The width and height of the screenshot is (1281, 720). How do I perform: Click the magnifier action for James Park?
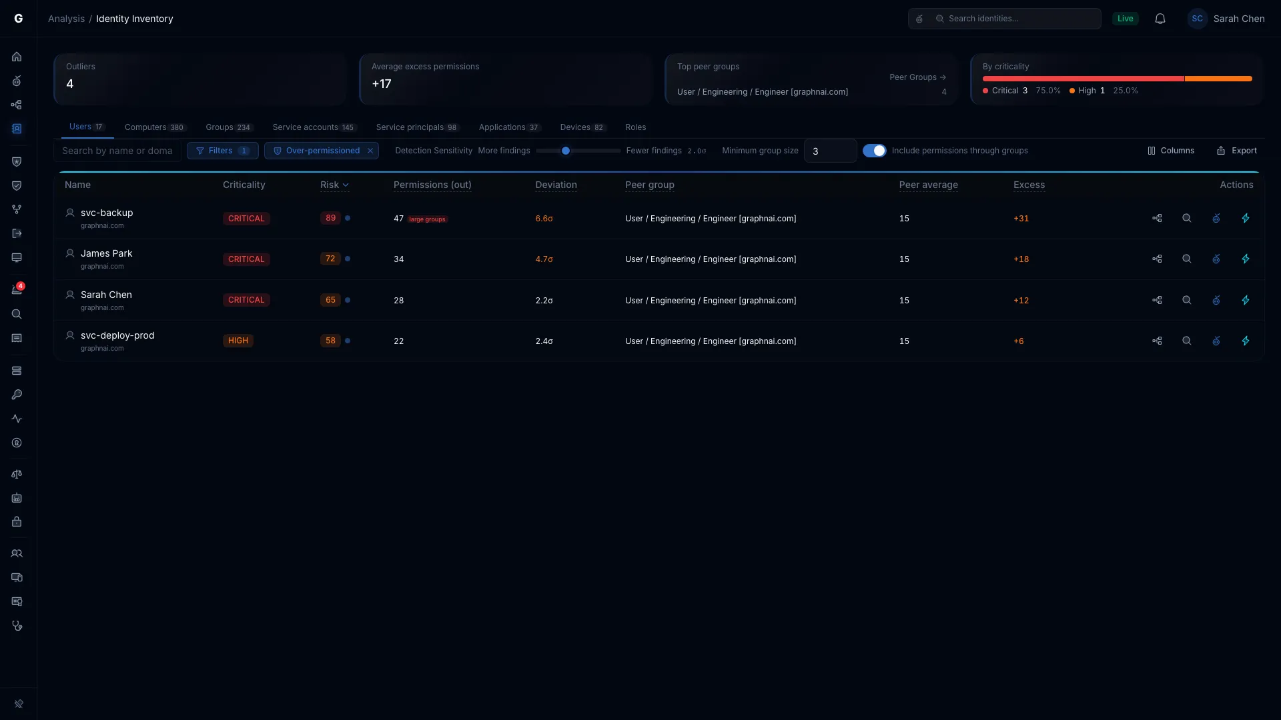point(1187,259)
